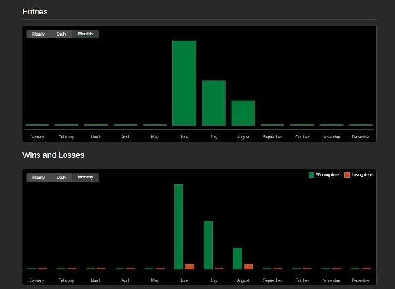This screenshot has width=395, height=289.
Task: Select August winning deals green bar
Action: click(238, 258)
